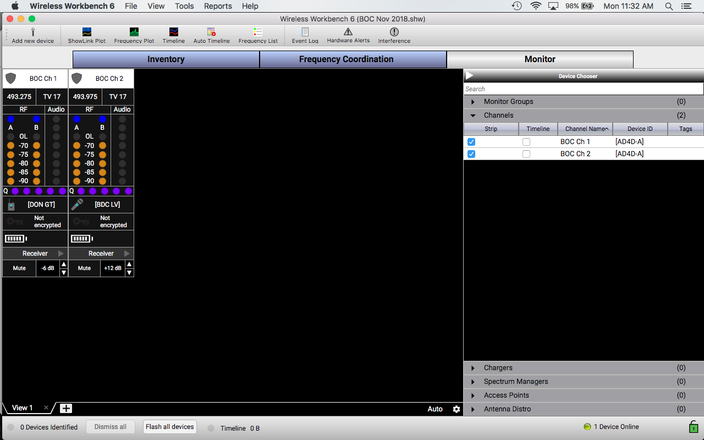704x440 pixels.
Task: Click the shield icon on BOC Ch 2
Action: pyautogui.click(x=77, y=78)
